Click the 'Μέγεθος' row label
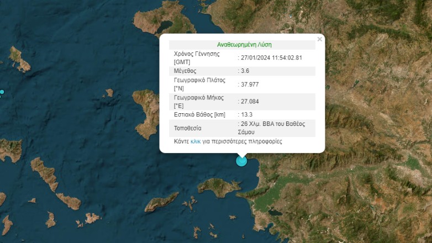Viewport: 432px width, 243px height. pyautogui.click(x=185, y=71)
